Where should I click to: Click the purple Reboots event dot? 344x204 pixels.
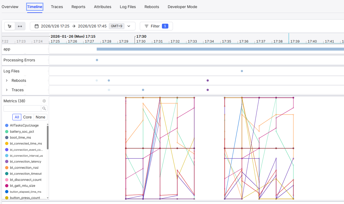pos(208,80)
